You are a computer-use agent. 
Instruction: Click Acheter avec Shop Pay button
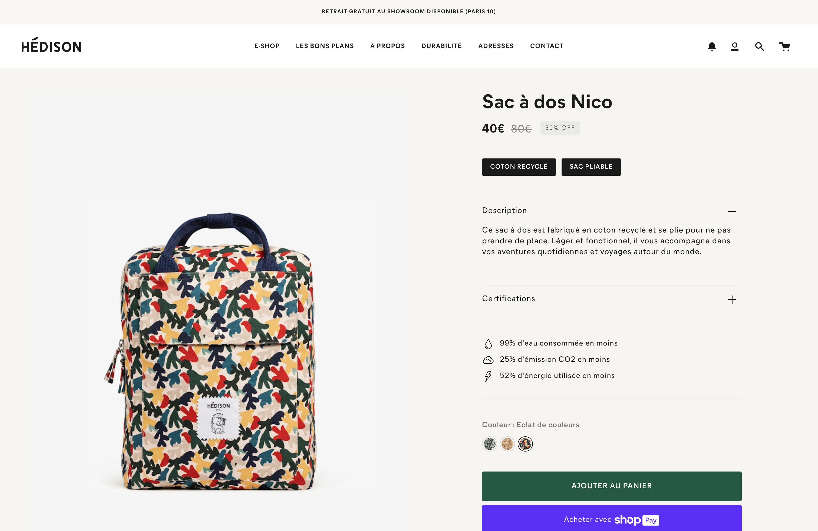pos(611,519)
